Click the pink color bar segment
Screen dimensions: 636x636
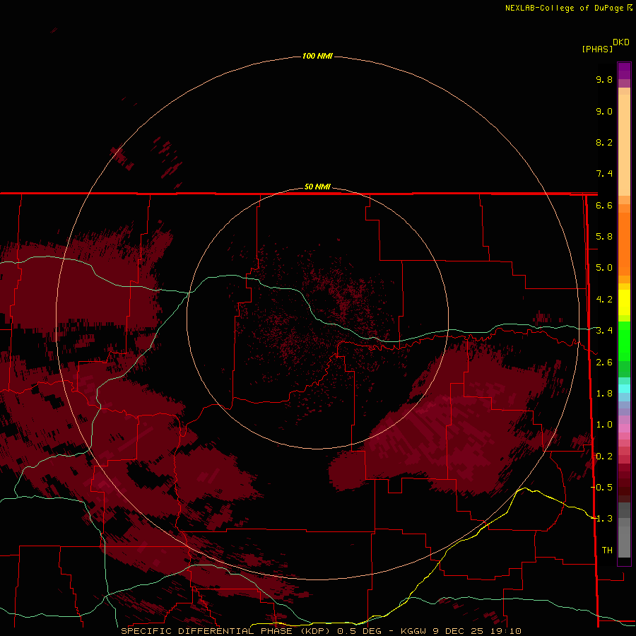pyautogui.click(x=624, y=428)
